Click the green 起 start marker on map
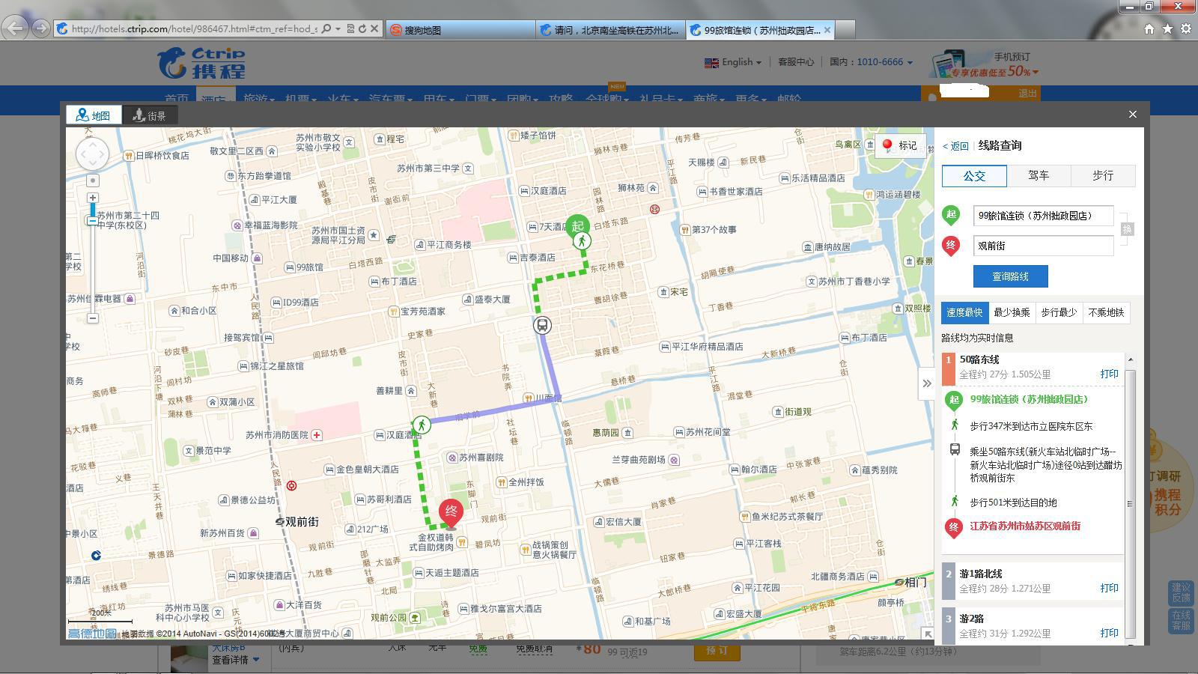Viewport: 1198px width, 674px height. pyautogui.click(x=577, y=225)
